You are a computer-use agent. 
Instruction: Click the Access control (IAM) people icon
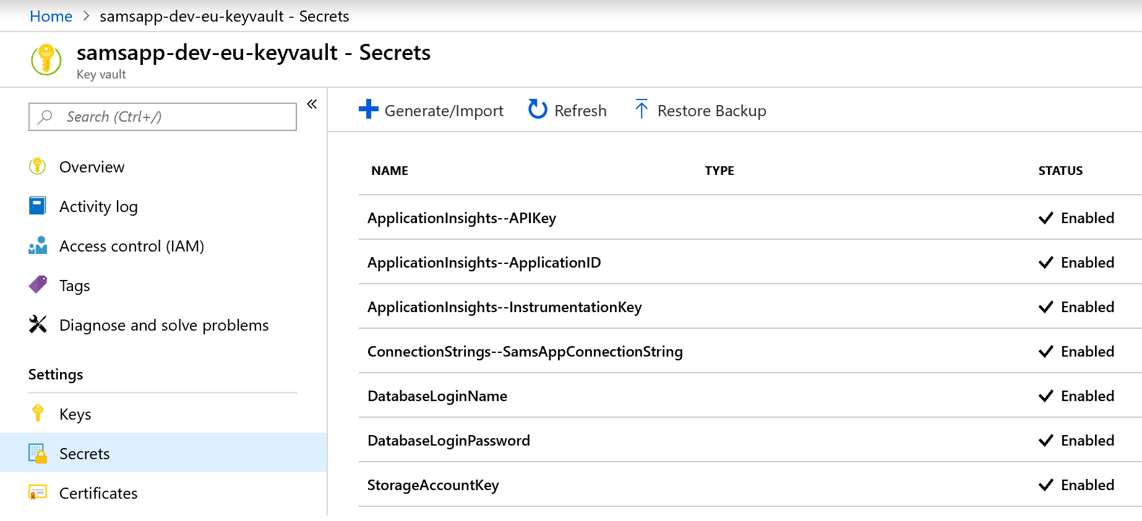click(x=38, y=245)
